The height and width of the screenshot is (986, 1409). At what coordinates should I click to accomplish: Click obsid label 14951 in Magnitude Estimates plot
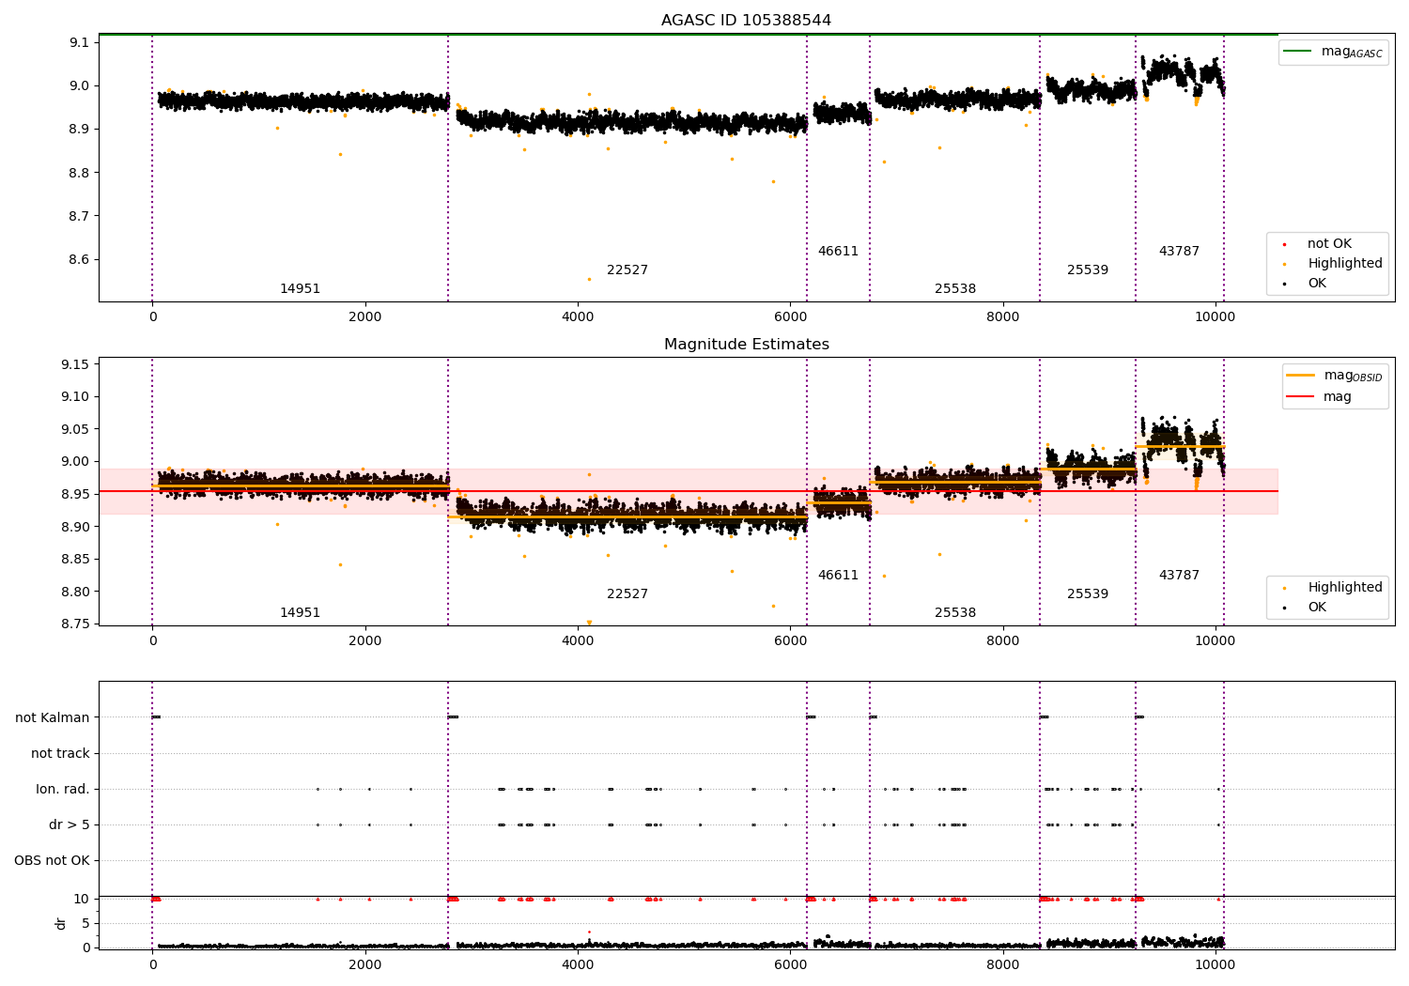(300, 613)
